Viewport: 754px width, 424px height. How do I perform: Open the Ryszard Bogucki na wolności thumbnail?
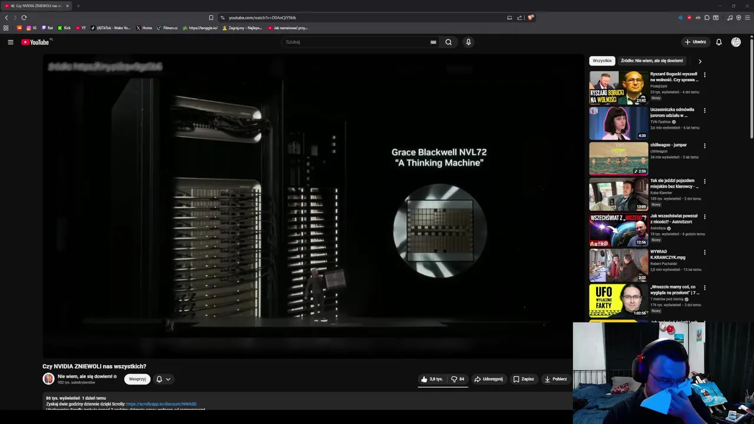click(x=619, y=88)
